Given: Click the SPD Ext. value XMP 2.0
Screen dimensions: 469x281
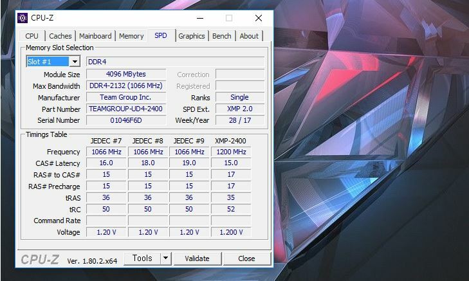Looking at the screenshot, I should pyautogui.click(x=239, y=109).
